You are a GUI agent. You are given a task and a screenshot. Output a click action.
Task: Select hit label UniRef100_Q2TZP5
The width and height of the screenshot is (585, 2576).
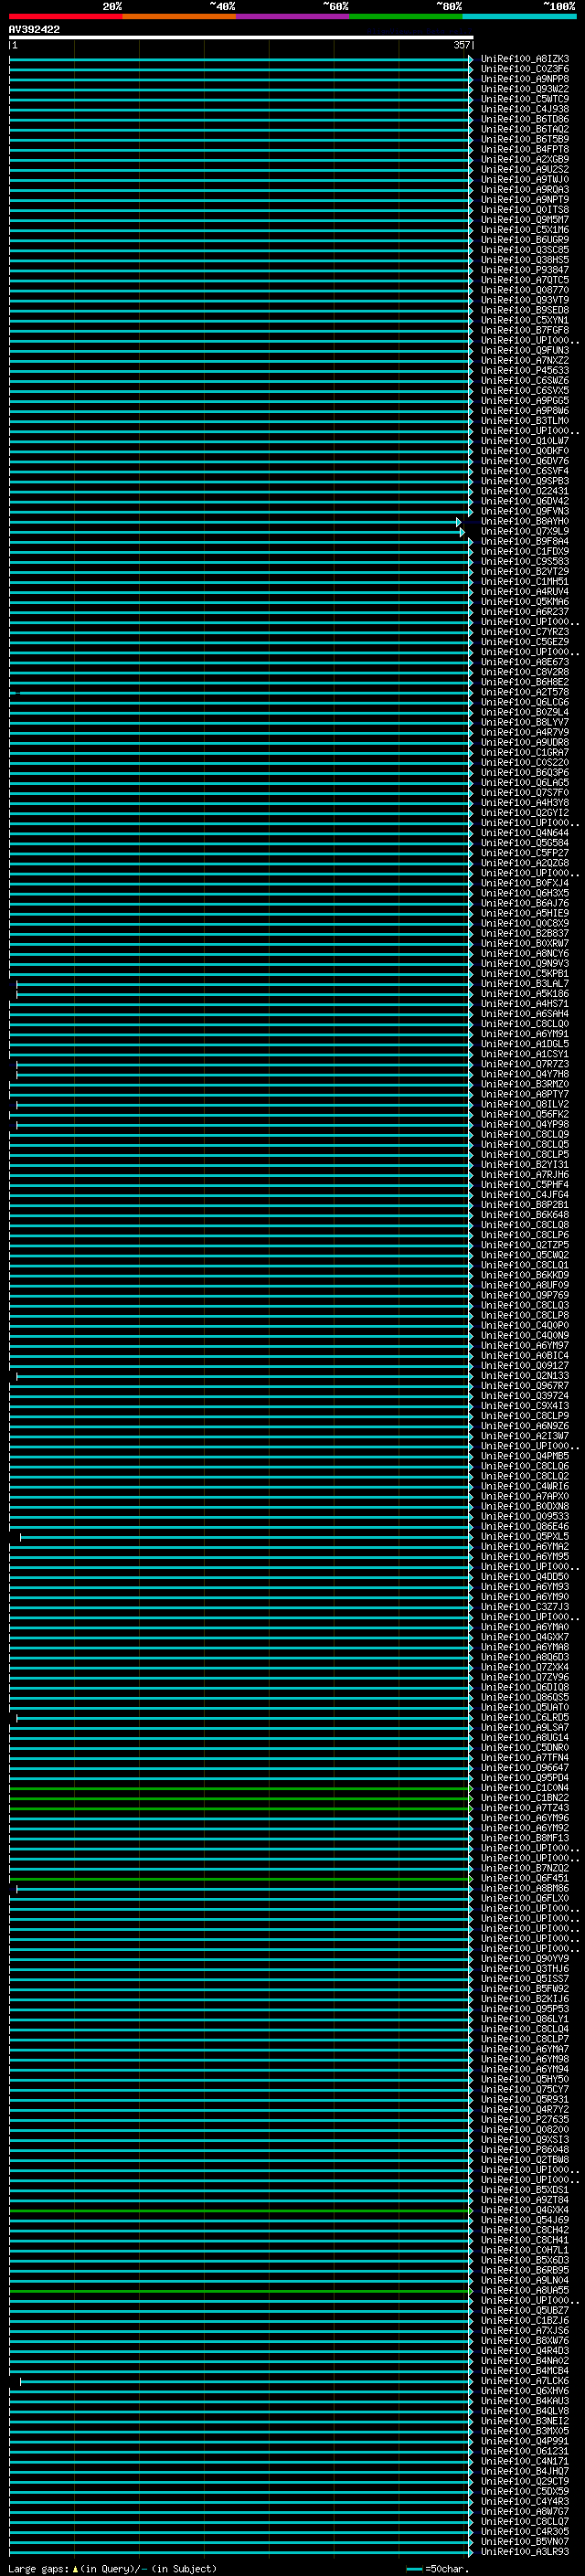[x=525, y=1245]
